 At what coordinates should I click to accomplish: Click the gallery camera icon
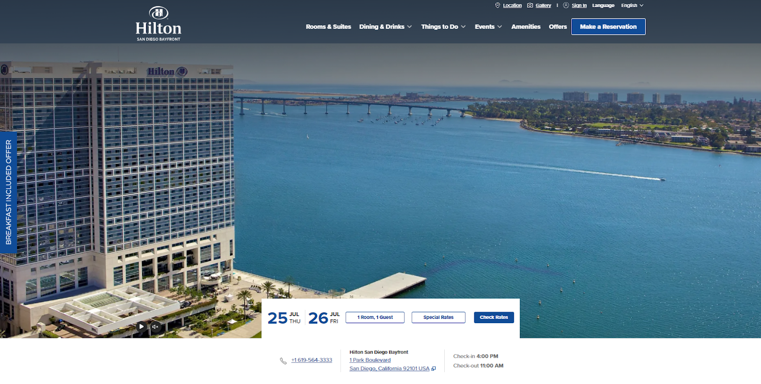point(530,5)
